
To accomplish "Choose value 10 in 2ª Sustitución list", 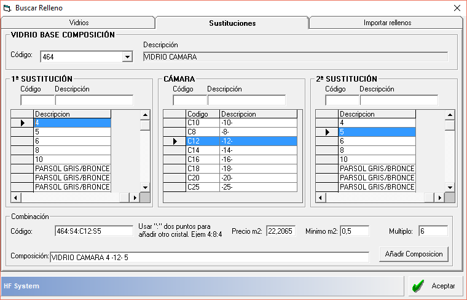I will [377, 160].
